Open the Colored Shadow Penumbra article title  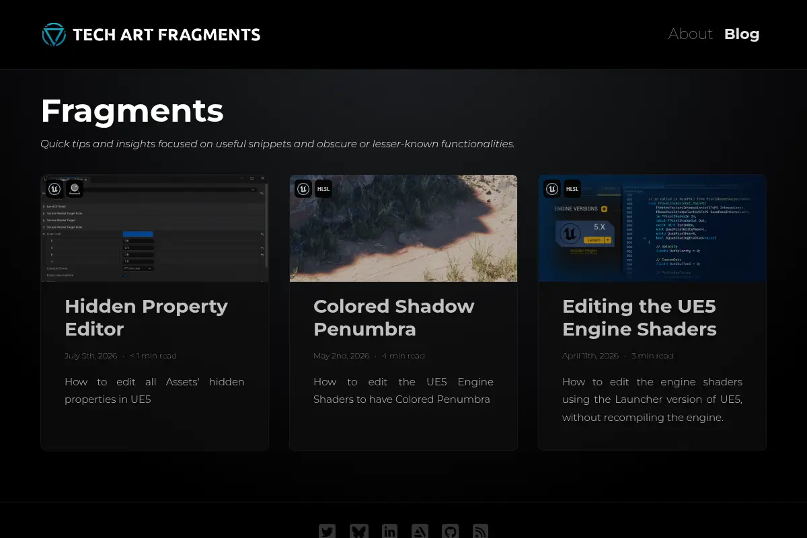(393, 317)
